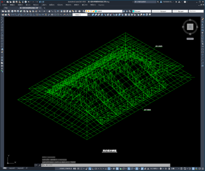Image resolution: width=205 pixels, height=171 pixels.
Task: Open the ByLayer lineweight dropdown
Action: (x=180, y=11)
